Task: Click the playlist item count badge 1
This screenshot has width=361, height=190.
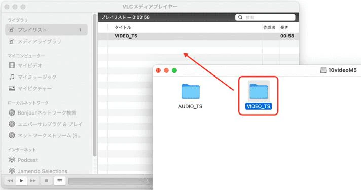Action: coord(80,30)
